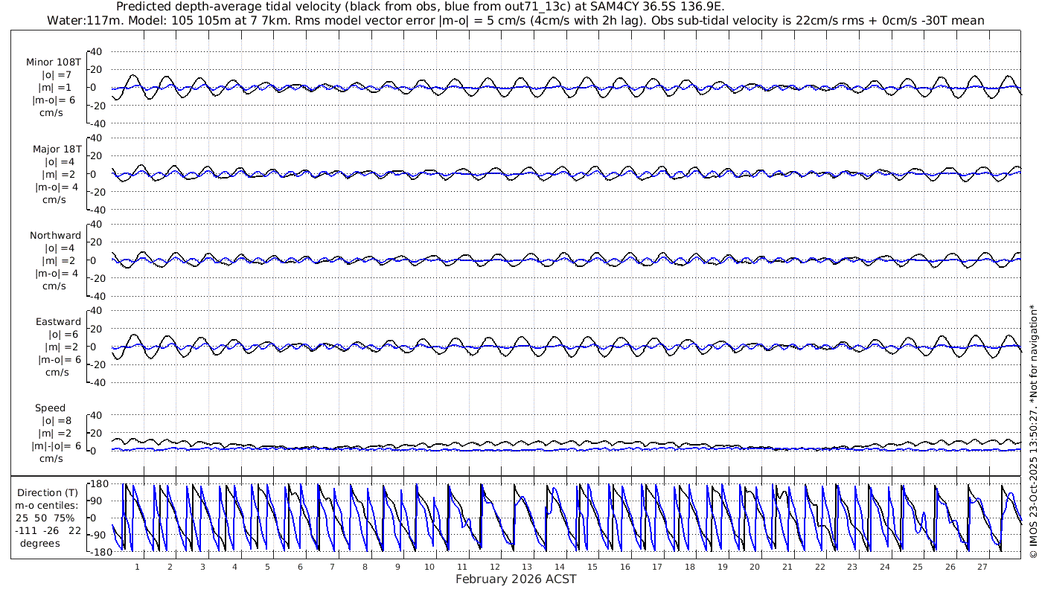Click the 'Major 18T' panel label
This screenshot has width=1042, height=595.
click(x=57, y=149)
